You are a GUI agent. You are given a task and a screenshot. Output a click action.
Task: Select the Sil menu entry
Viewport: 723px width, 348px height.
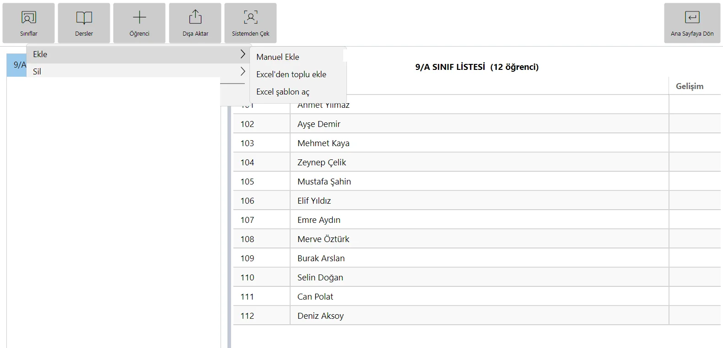coord(138,72)
